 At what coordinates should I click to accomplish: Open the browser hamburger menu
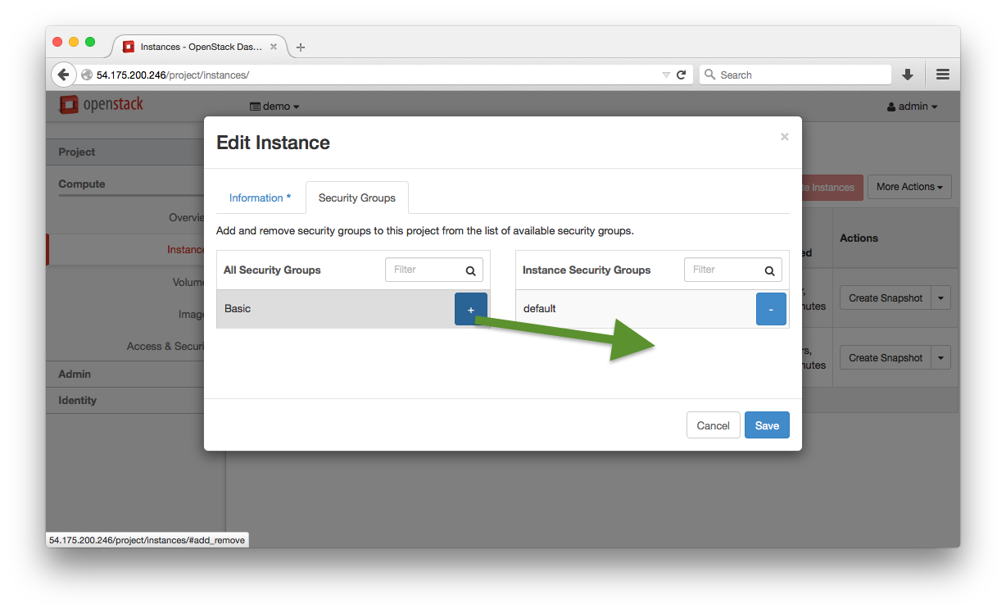942,75
